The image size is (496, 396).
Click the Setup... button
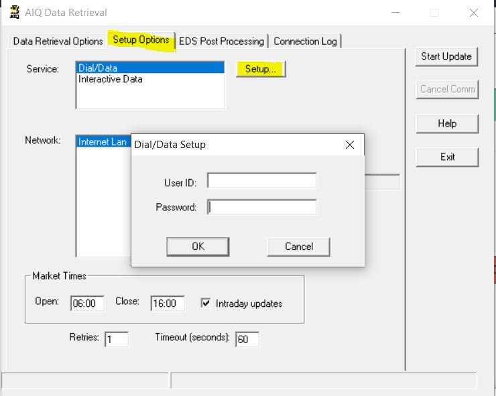261,69
